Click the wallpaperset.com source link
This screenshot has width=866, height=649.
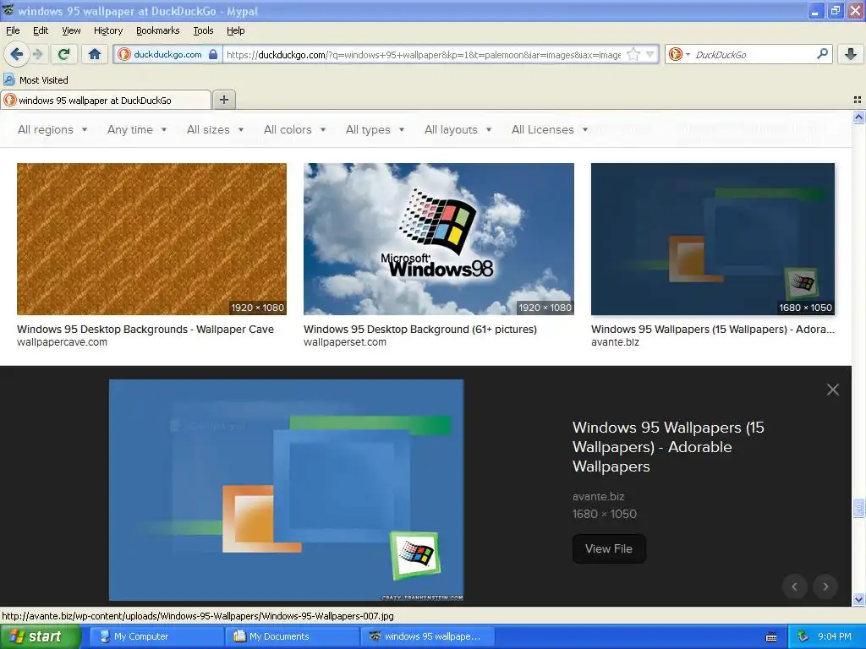tap(345, 342)
